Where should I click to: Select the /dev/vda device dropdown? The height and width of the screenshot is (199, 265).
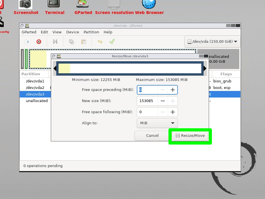pos(212,42)
